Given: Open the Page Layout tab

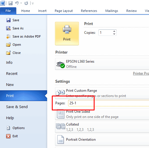Looking at the screenshot, I should tap(64, 11).
